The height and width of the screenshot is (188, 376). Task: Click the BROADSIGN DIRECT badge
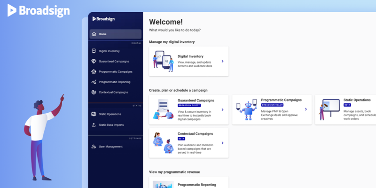(x=189, y=105)
